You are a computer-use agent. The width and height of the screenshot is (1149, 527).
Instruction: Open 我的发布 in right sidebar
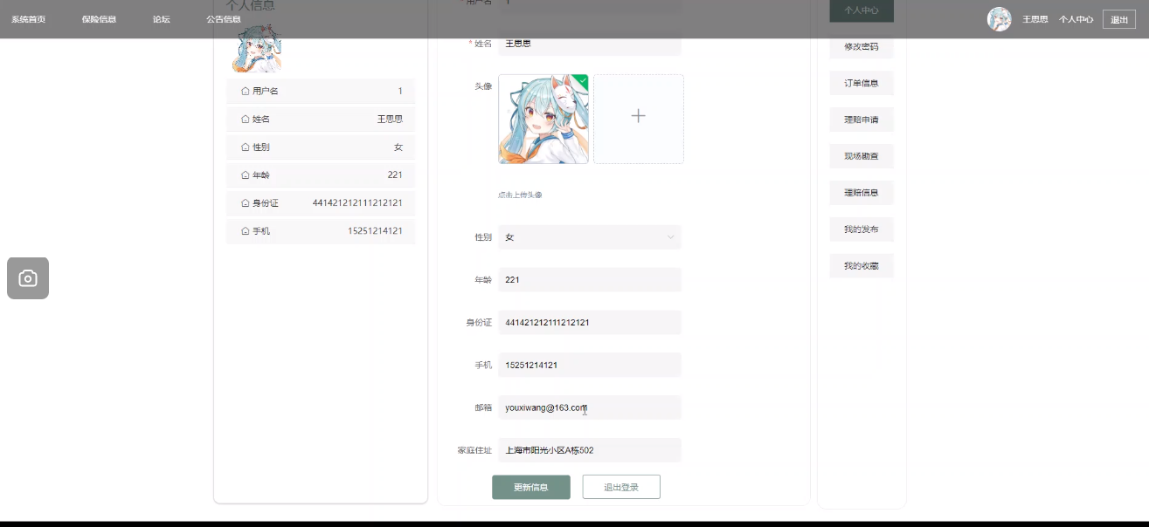[862, 229]
